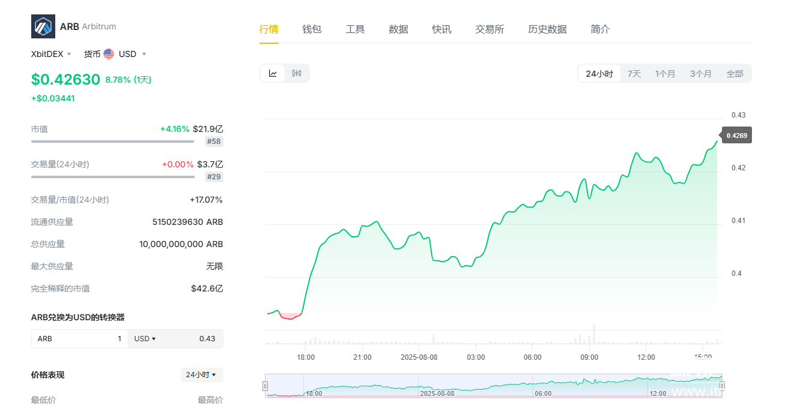
Task: Click the 0.4269 current price tag
Action: click(736, 136)
